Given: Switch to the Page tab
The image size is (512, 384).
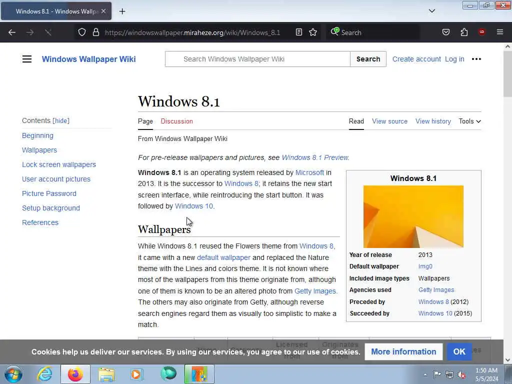Looking at the screenshot, I should 145,121.
